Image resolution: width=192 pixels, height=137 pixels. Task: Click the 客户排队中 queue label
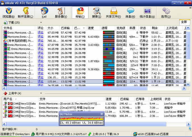click(x=10, y=129)
